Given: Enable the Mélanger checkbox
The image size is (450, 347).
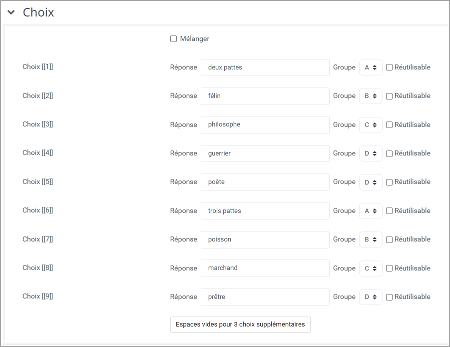Looking at the screenshot, I should click(173, 39).
